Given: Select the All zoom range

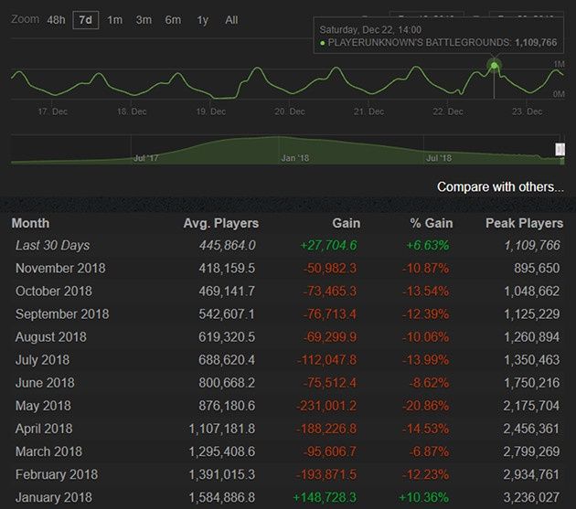Looking at the screenshot, I should point(231,20).
